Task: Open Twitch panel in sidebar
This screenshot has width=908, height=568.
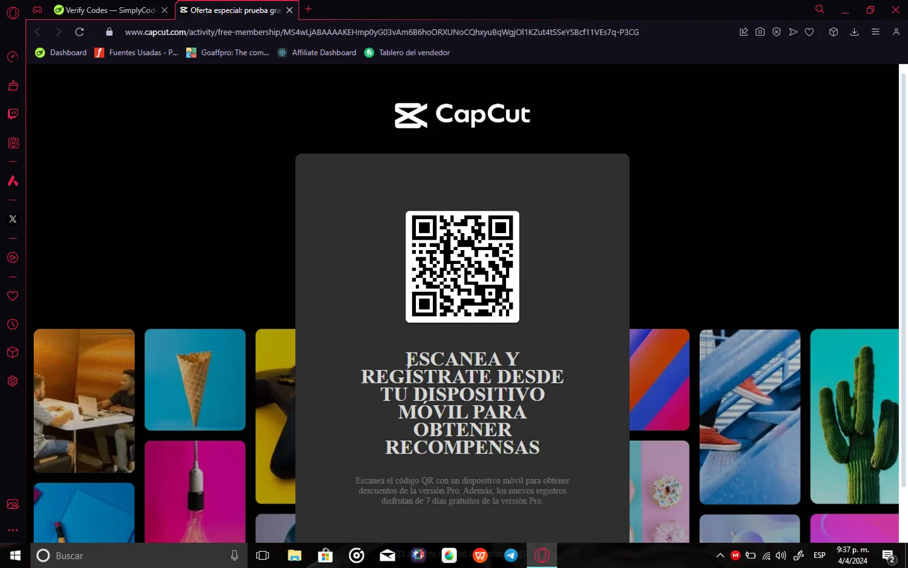Action: coord(13,114)
